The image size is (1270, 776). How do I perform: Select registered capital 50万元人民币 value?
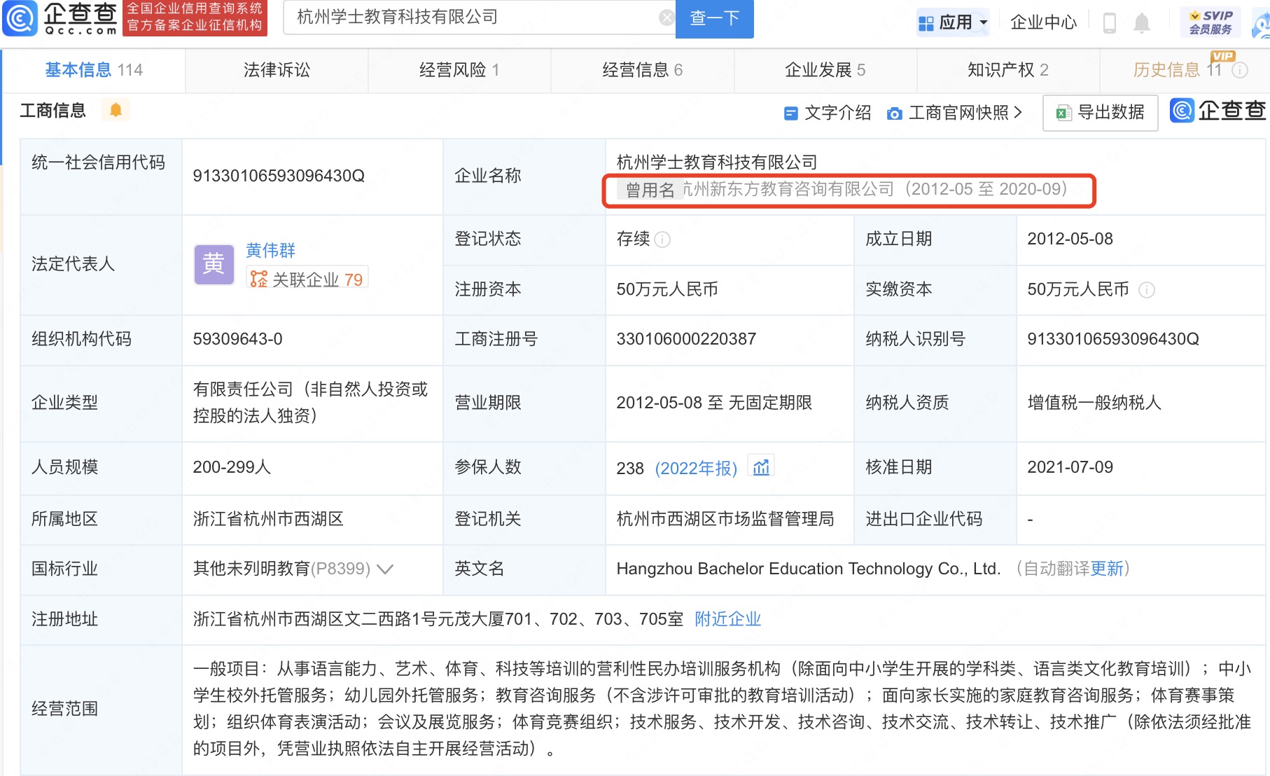[667, 289]
